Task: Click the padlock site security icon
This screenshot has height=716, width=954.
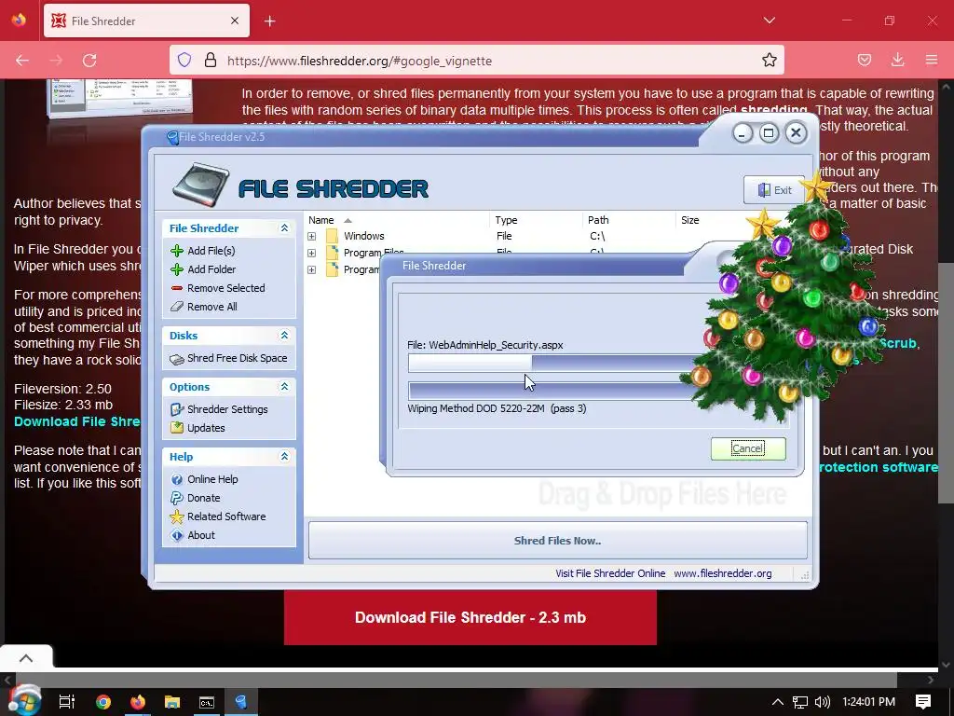Action: 211,61
